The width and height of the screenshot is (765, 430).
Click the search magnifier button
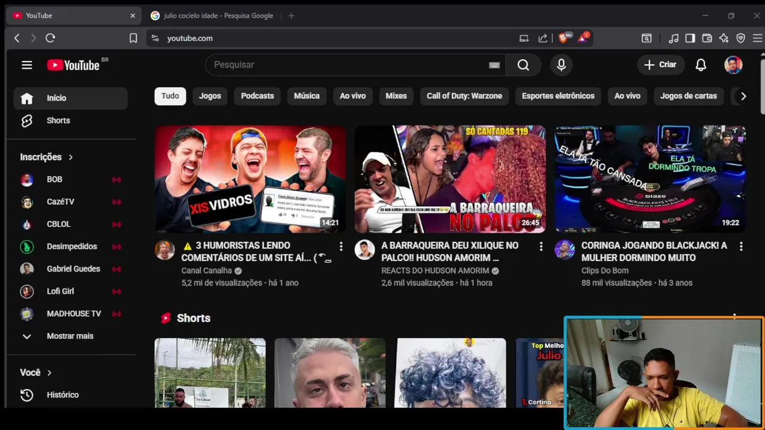(523, 64)
